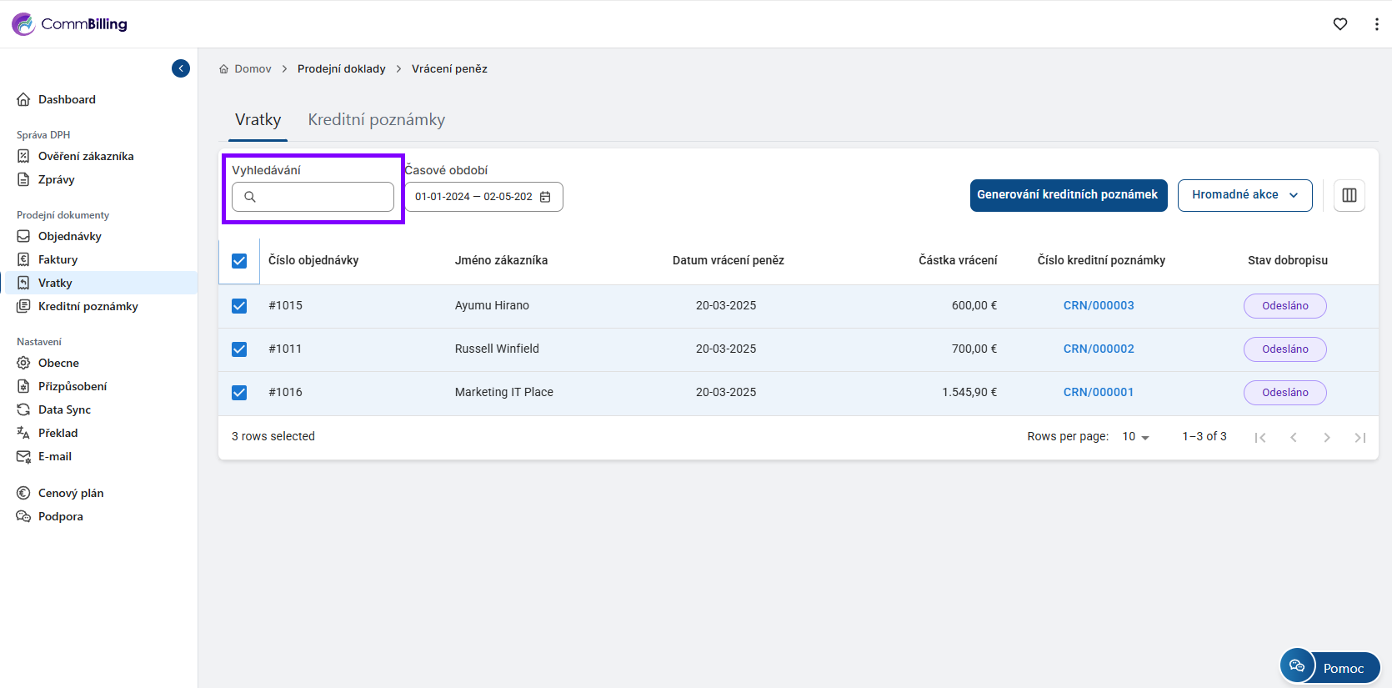Open Překlad translation settings
Image resolution: width=1392 pixels, height=688 pixels.
click(58, 433)
